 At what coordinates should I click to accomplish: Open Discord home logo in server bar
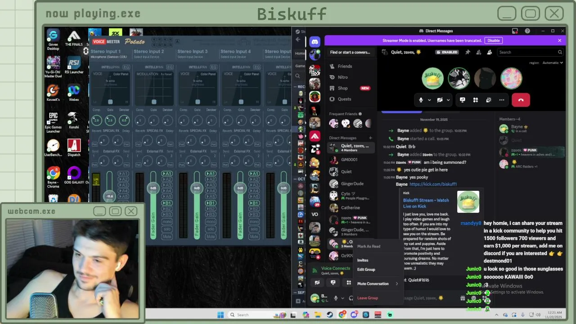315,41
